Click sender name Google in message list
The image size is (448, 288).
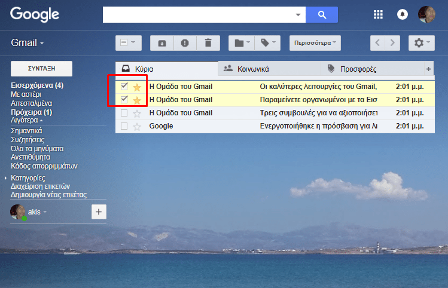(161, 126)
